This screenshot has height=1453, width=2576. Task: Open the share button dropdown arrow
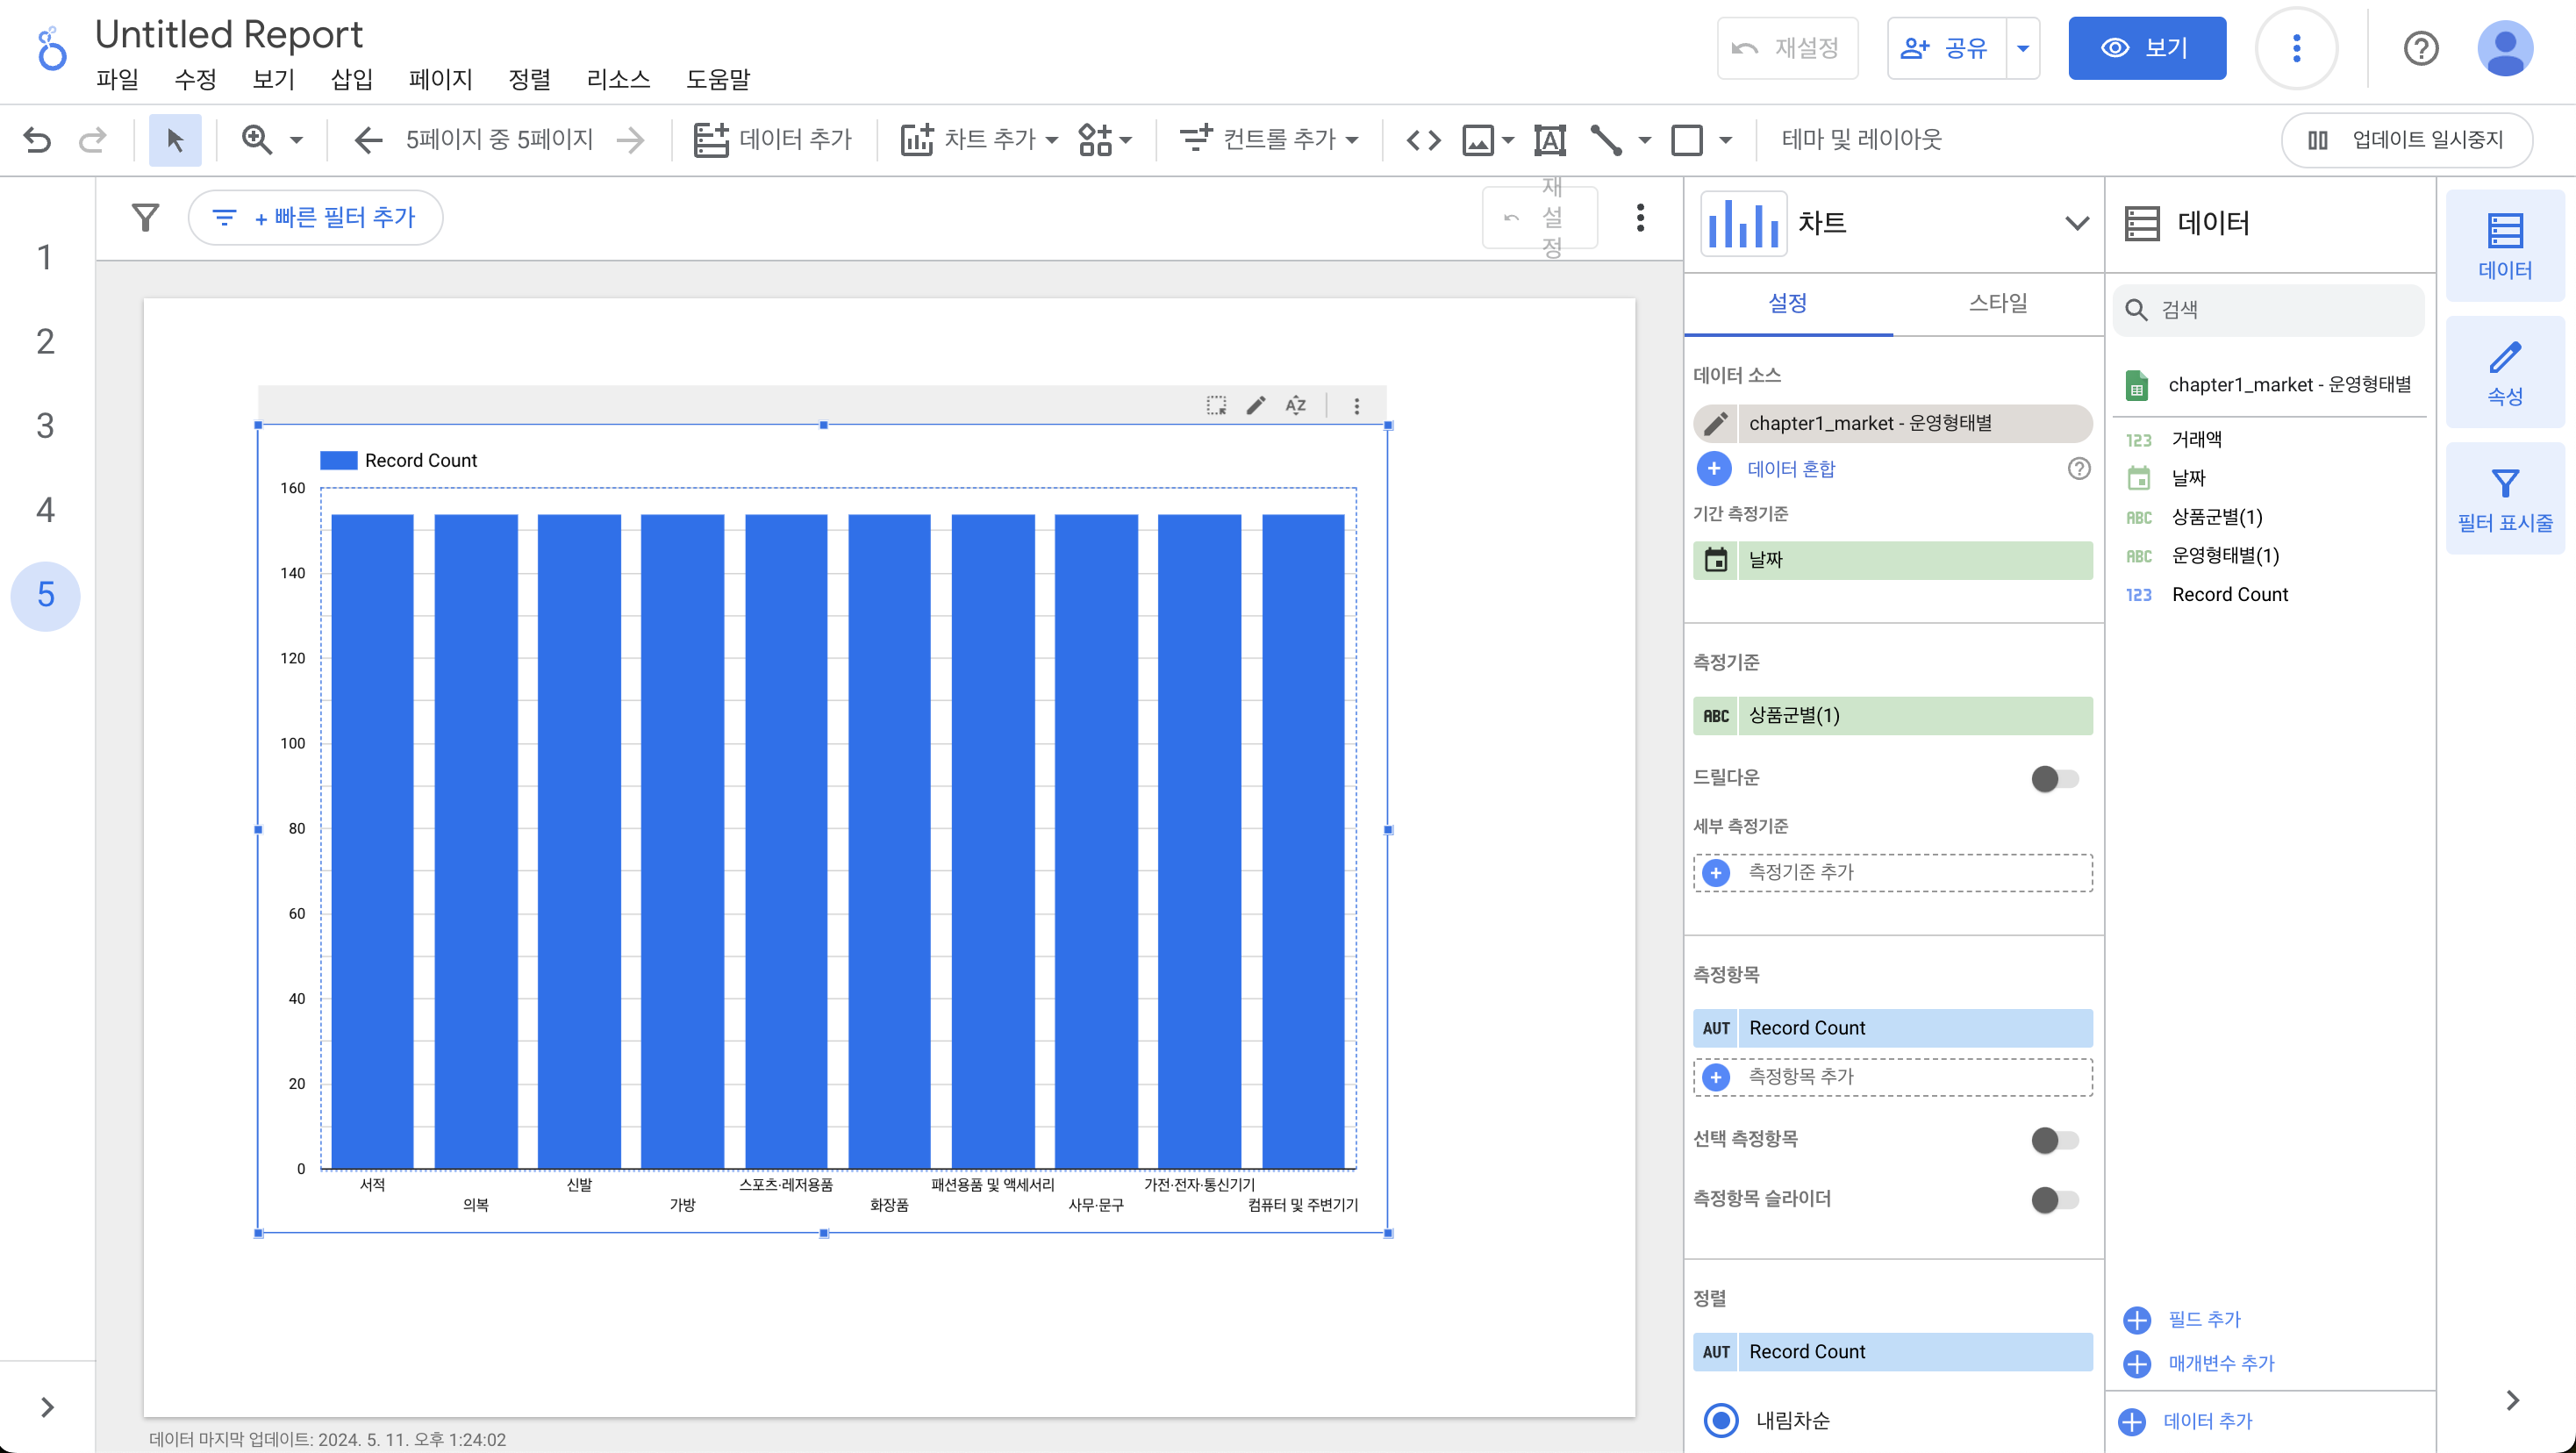[x=2022, y=48]
